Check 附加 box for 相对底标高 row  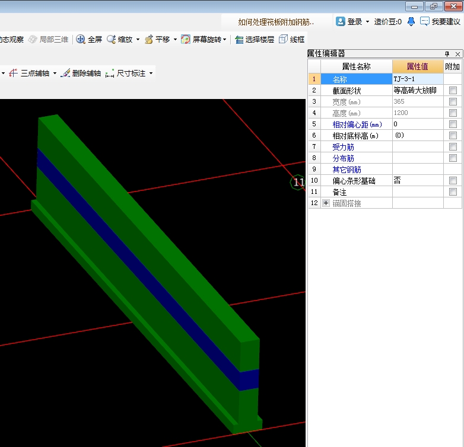point(453,135)
